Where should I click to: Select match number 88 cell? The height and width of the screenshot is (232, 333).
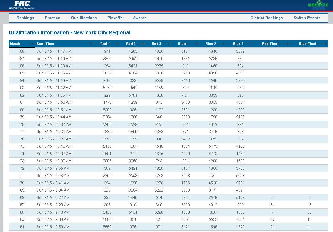pos(22,51)
